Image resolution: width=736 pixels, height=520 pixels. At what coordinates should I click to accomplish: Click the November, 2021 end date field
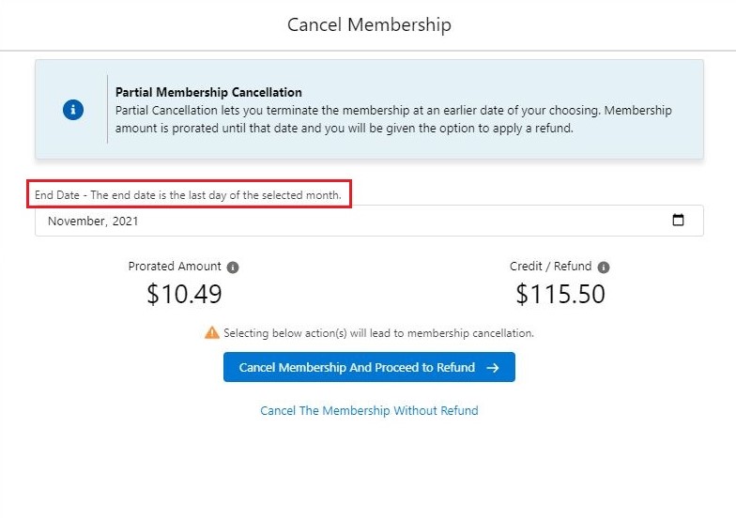tap(357, 222)
